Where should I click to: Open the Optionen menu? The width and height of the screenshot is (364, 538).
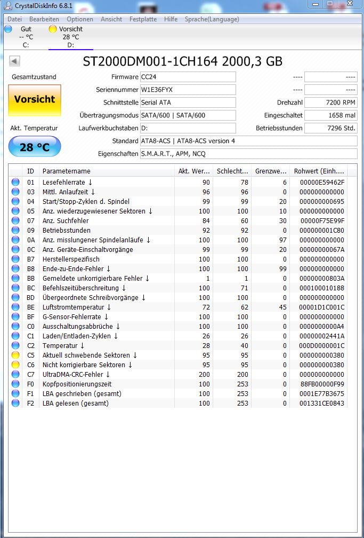coord(80,19)
